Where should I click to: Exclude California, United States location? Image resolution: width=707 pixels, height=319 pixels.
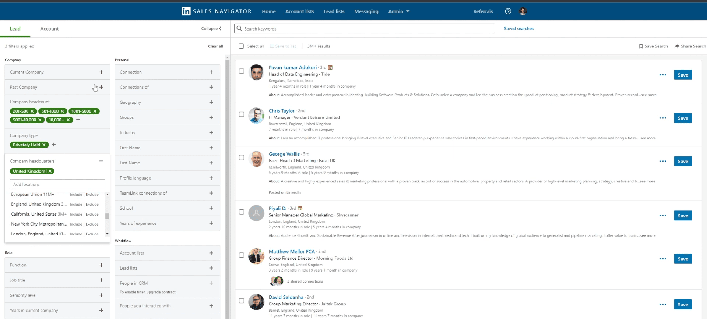[x=92, y=214]
